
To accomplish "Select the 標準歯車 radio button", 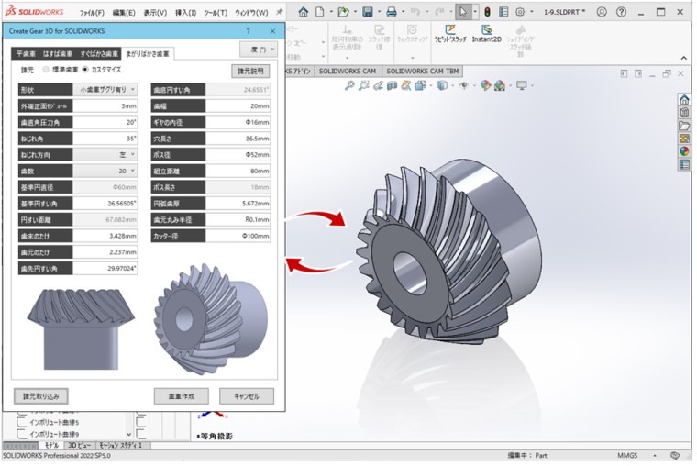I will coord(46,70).
